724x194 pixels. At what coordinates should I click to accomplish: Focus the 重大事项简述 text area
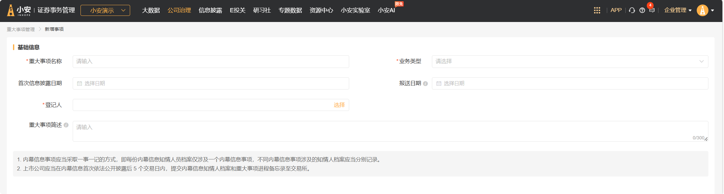(390, 131)
